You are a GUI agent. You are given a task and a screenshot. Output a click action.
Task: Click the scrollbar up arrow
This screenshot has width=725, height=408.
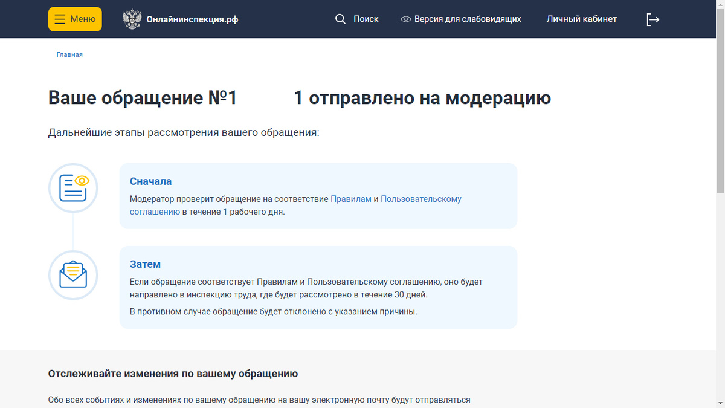(721, 4)
